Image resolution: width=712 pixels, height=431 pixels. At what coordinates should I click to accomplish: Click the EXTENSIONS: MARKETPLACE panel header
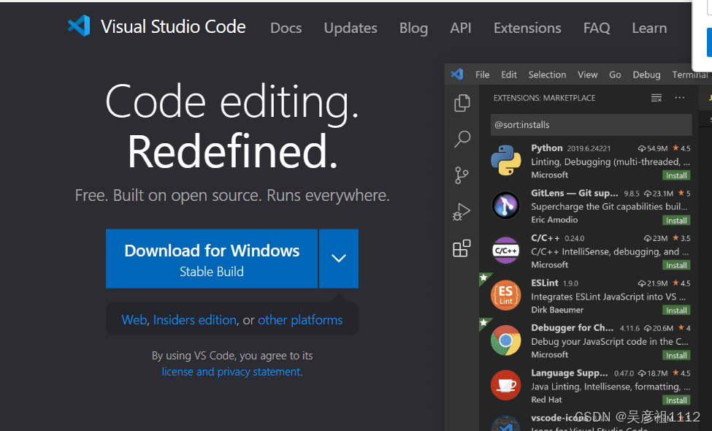pos(544,98)
